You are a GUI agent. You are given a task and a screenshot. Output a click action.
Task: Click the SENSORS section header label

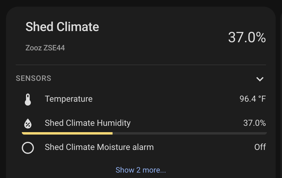coord(34,78)
